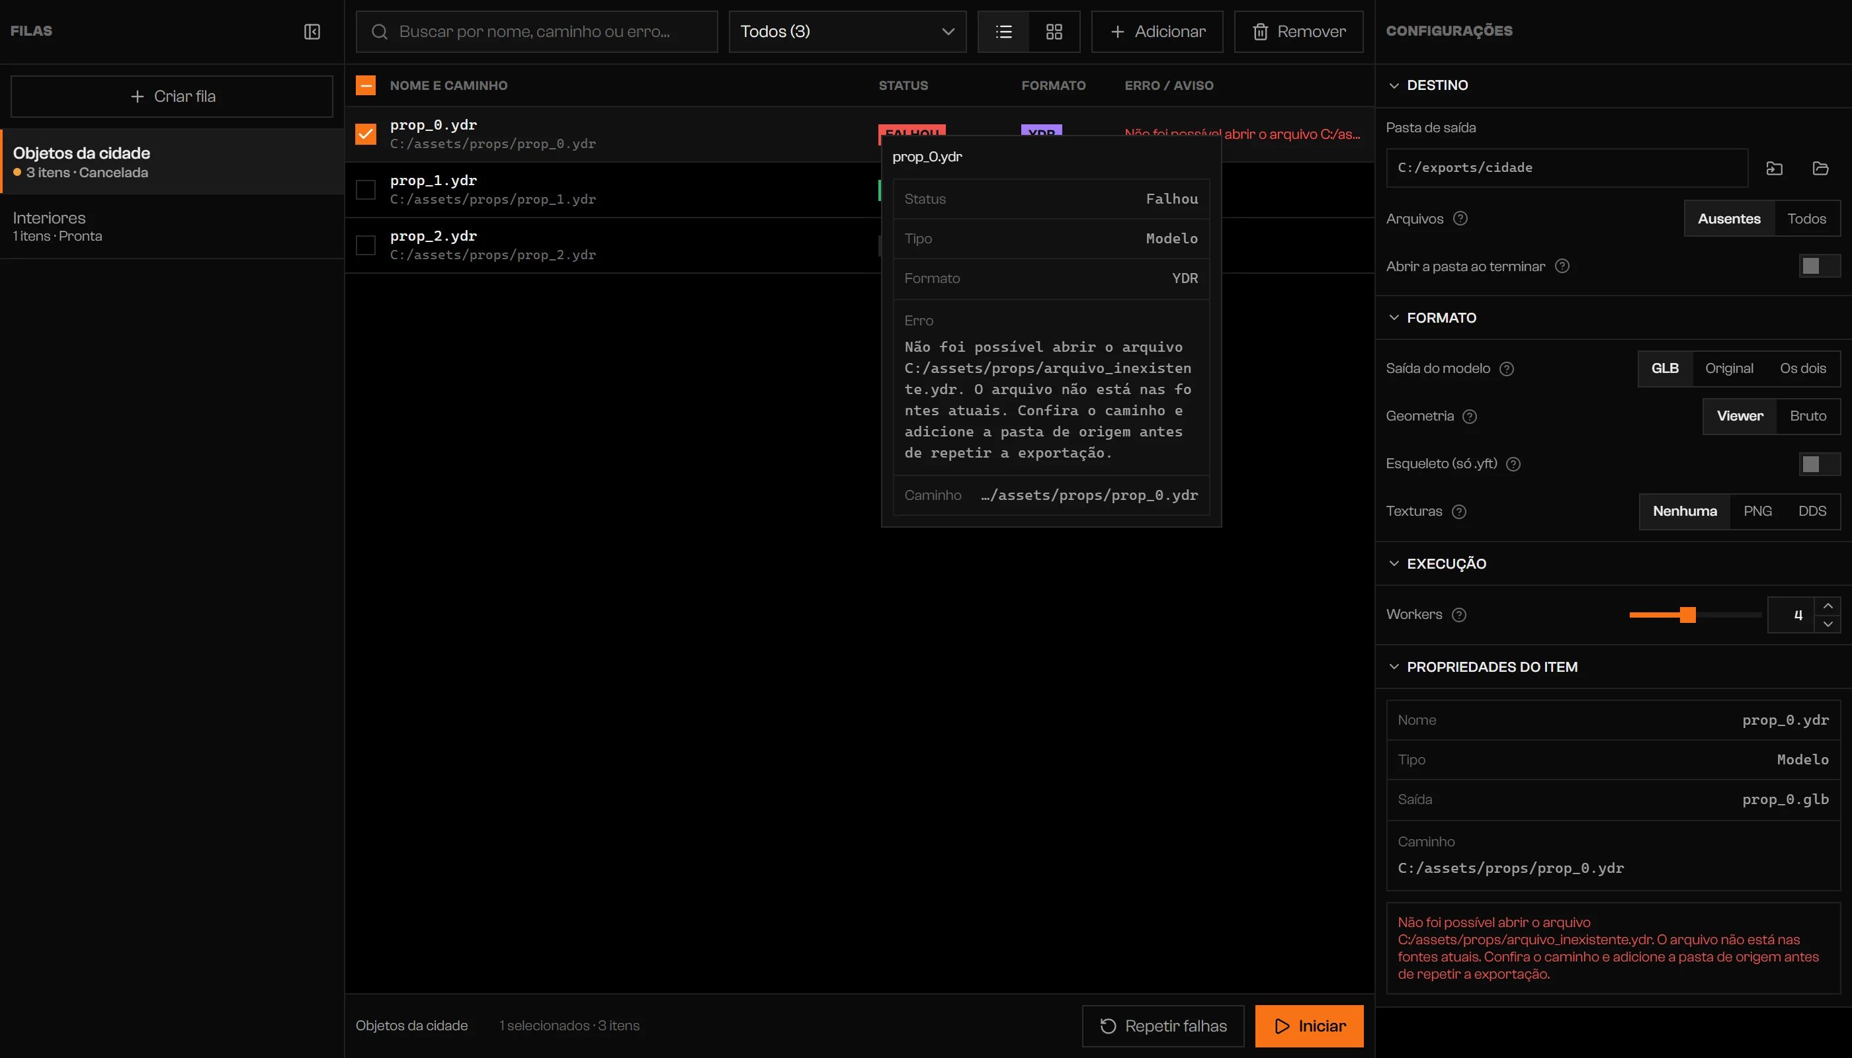Show help for Abrir a pasta ao terminar
Image resolution: width=1852 pixels, height=1058 pixels.
pyautogui.click(x=1562, y=266)
